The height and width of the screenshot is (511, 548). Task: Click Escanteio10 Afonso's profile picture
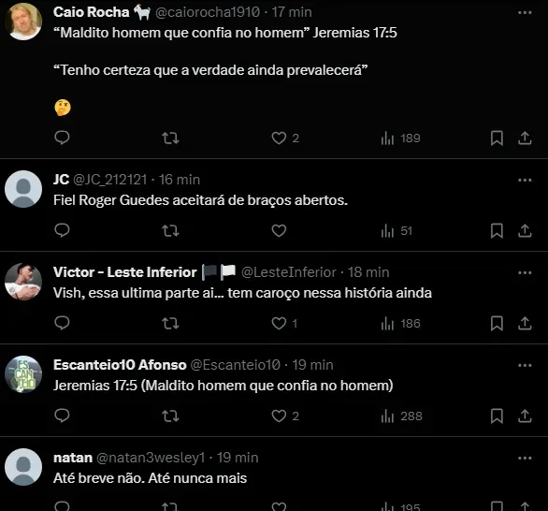coord(23,374)
